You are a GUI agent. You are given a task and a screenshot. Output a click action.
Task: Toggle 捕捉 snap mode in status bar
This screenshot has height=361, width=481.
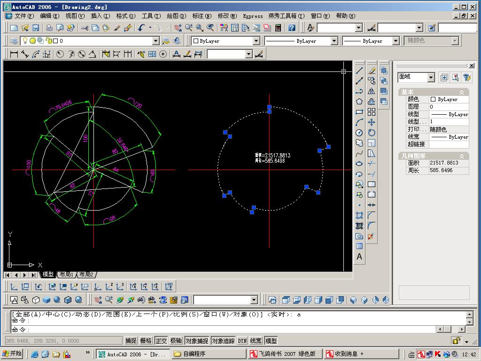[x=131, y=340]
